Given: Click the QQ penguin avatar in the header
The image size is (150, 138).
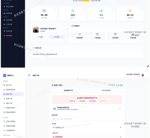Looking at the screenshot, I should (x=143, y=75).
